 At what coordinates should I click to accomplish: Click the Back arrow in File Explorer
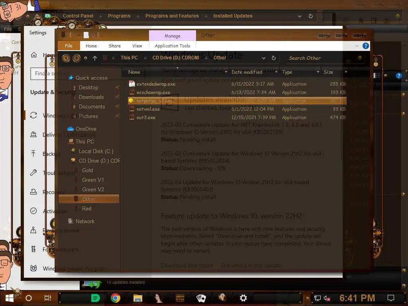66,58
